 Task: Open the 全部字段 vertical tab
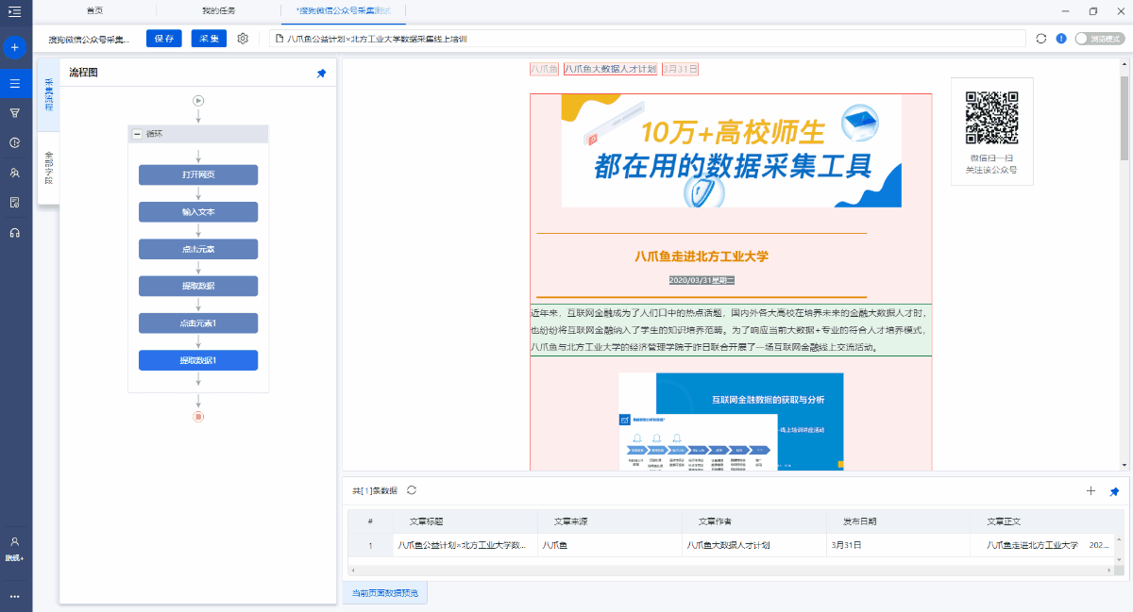pyautogui.click(x=48, y=167)
